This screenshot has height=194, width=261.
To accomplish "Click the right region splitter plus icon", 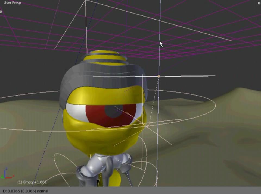I will coord(259,3).
